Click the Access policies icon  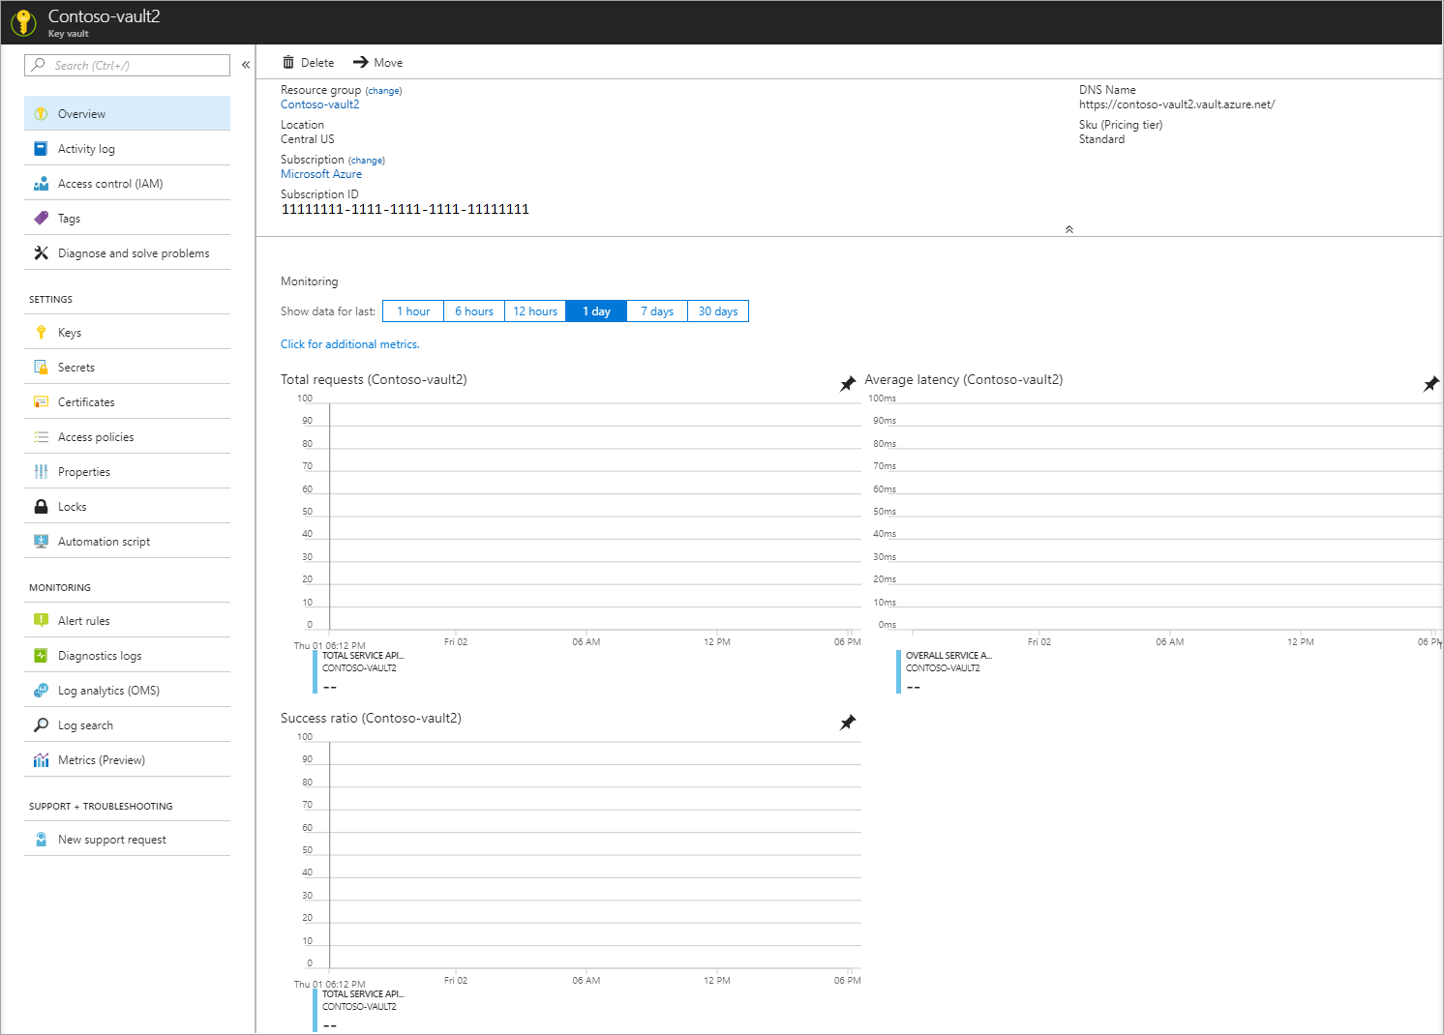click(x=42, y=436)
